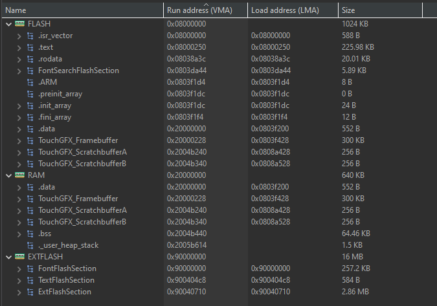Click run address 0x2004b440

(x=186, y=234)
